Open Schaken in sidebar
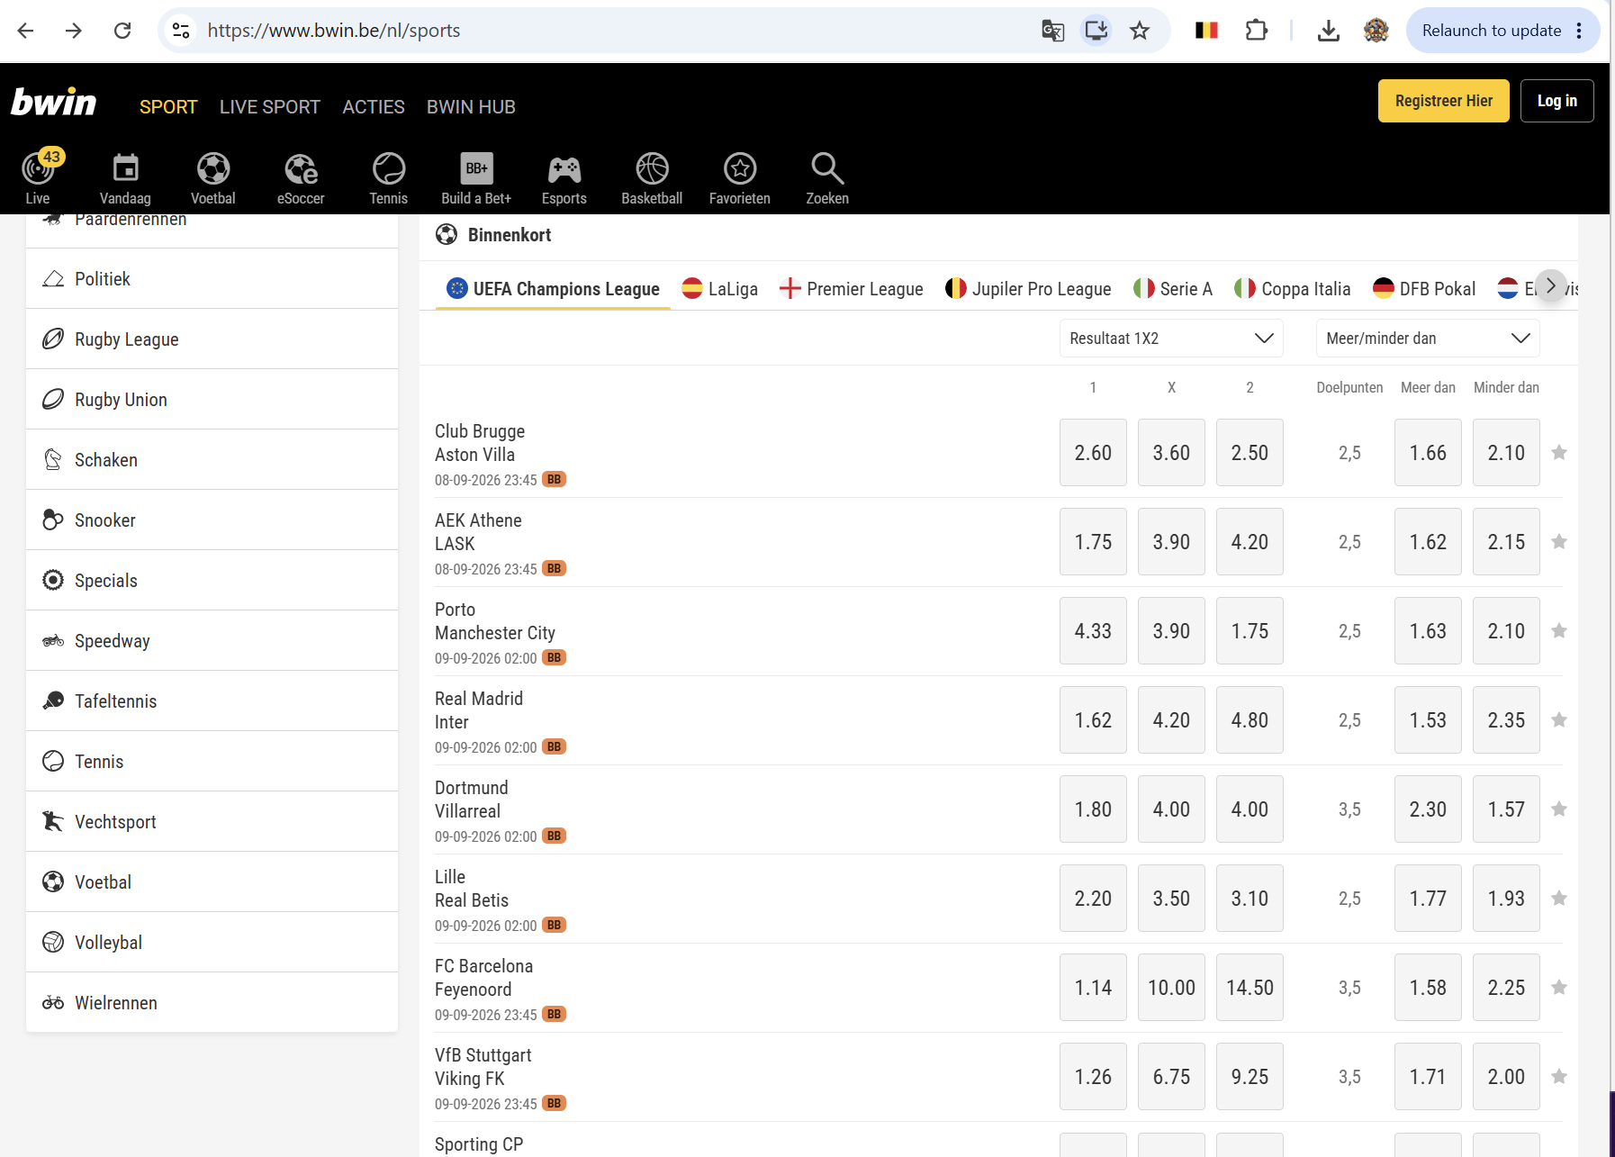This screenshot has width=1615, height=1157. (212, 460)
